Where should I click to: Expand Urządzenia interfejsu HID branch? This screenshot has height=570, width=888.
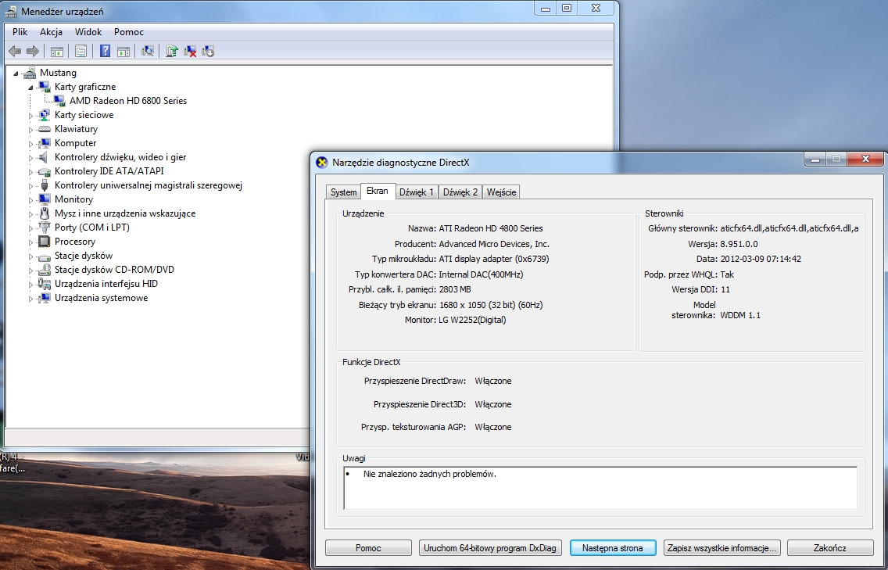[x=30, y=285]
